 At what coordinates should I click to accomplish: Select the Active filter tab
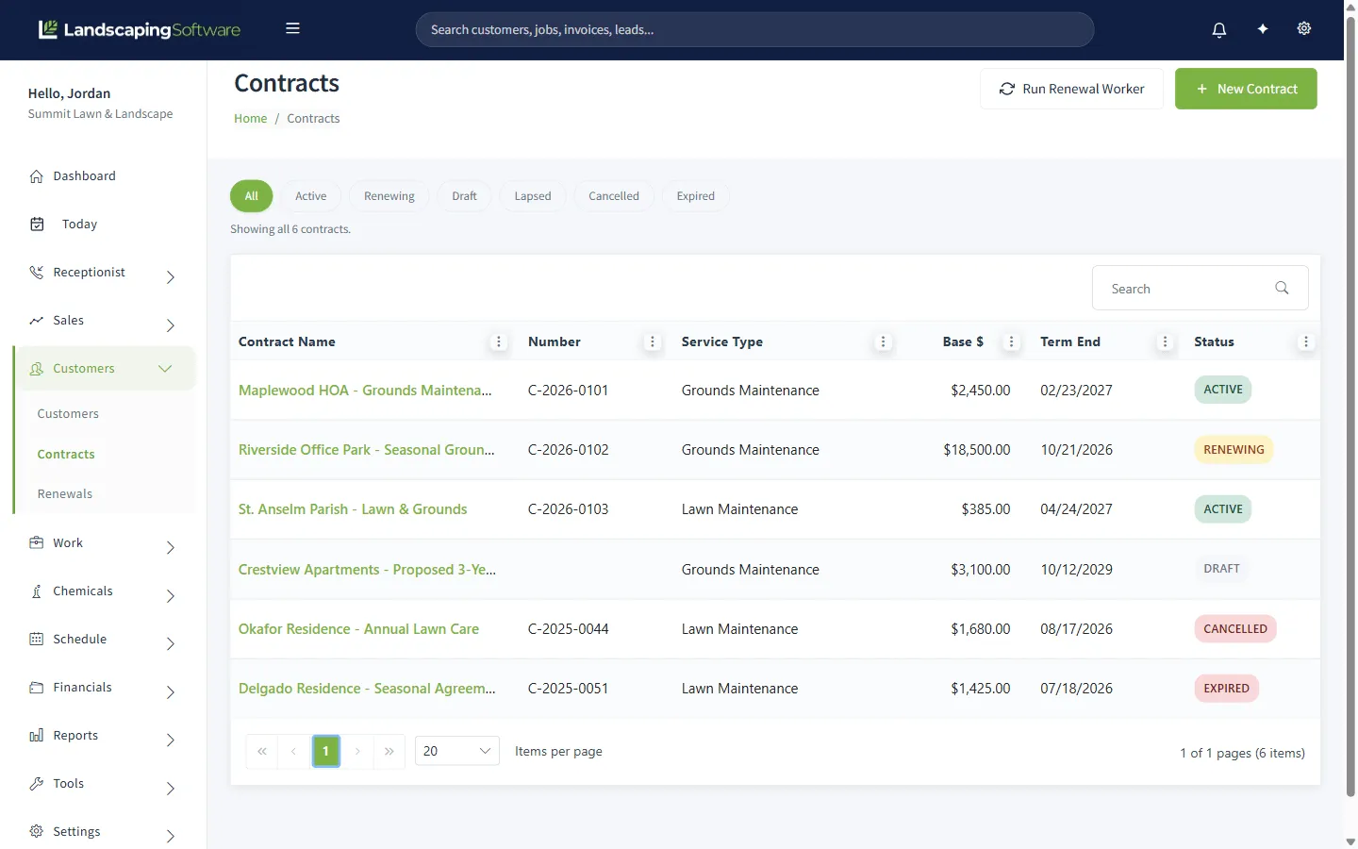(x=310, y=196)
